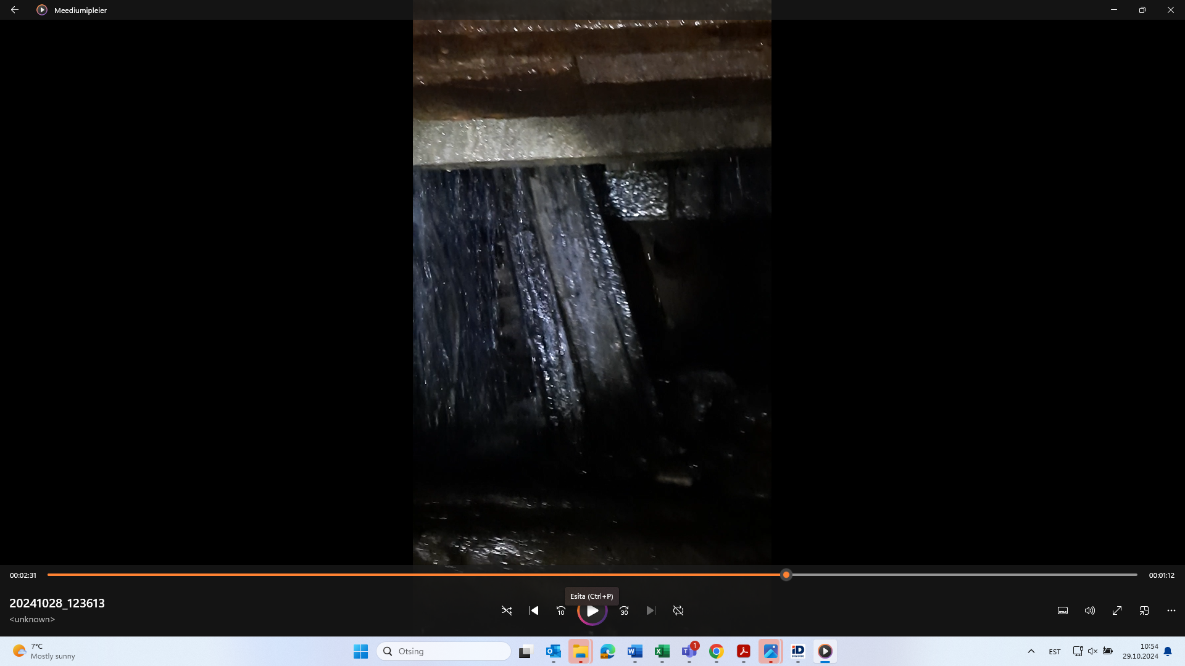
Task: Click the paused video frame
Action: coord(592,292)
